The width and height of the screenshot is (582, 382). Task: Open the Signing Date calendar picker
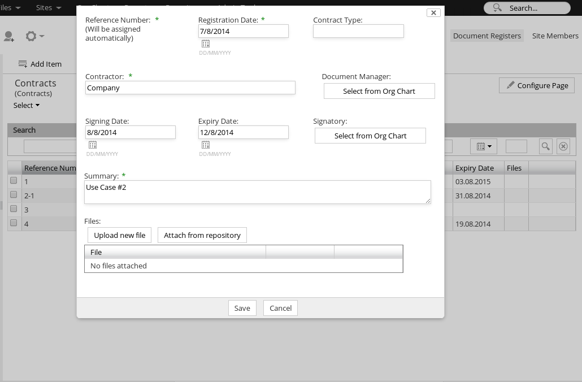point(93,145)
